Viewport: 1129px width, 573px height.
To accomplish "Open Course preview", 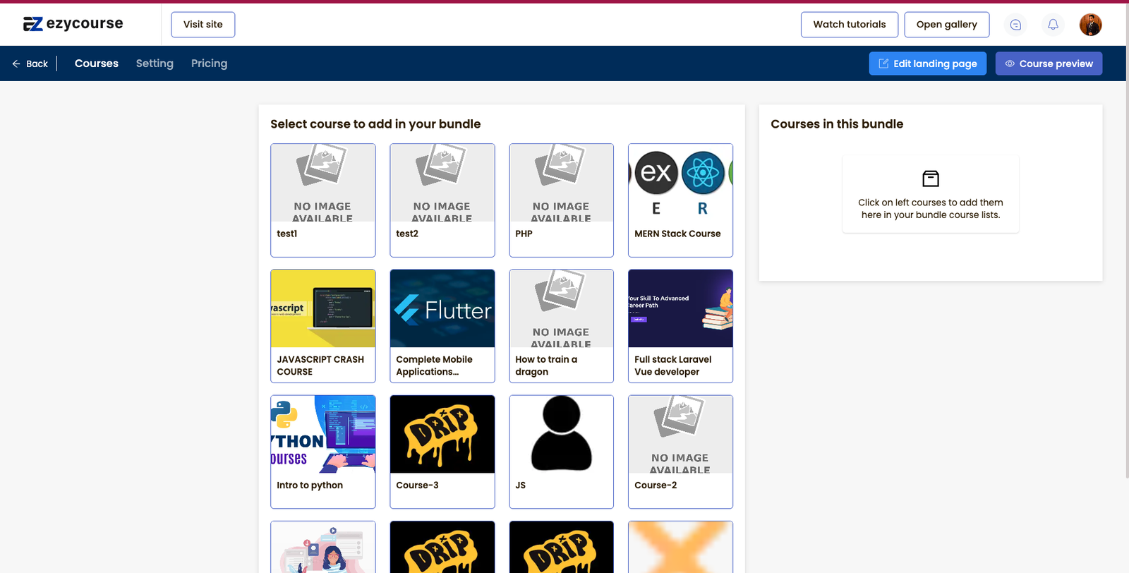I will pyautogui.click(x=1049, y=64).
